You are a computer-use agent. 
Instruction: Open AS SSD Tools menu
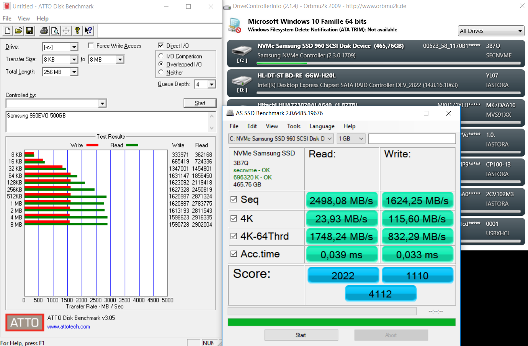294,126
